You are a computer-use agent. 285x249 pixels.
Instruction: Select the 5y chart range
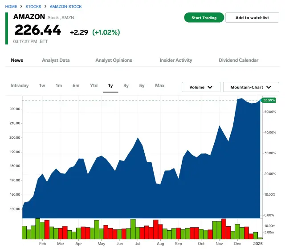(142, 85)
